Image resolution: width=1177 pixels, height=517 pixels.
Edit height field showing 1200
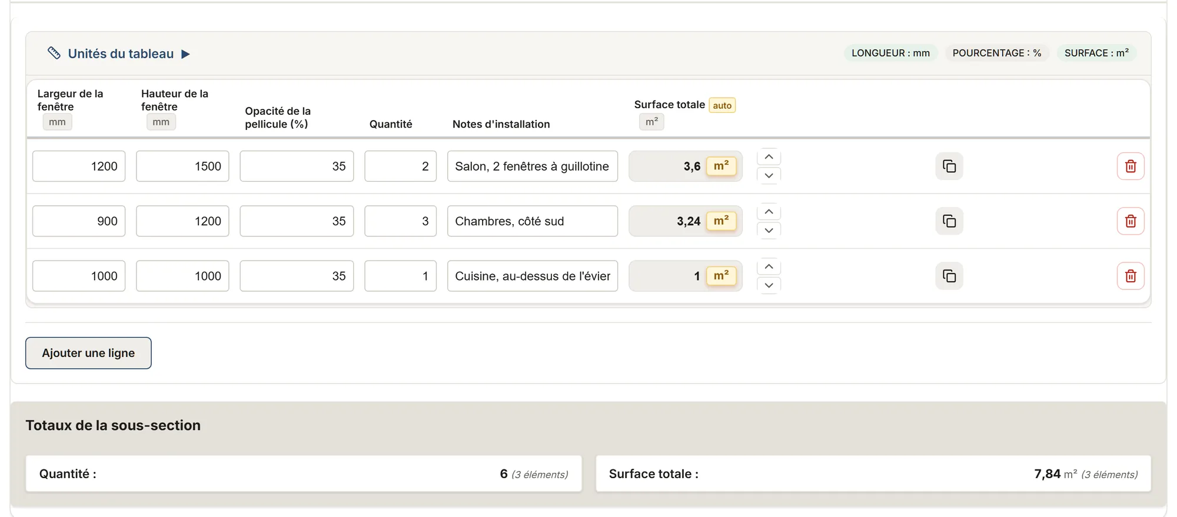pyautogui.click(x=182, y=221)
